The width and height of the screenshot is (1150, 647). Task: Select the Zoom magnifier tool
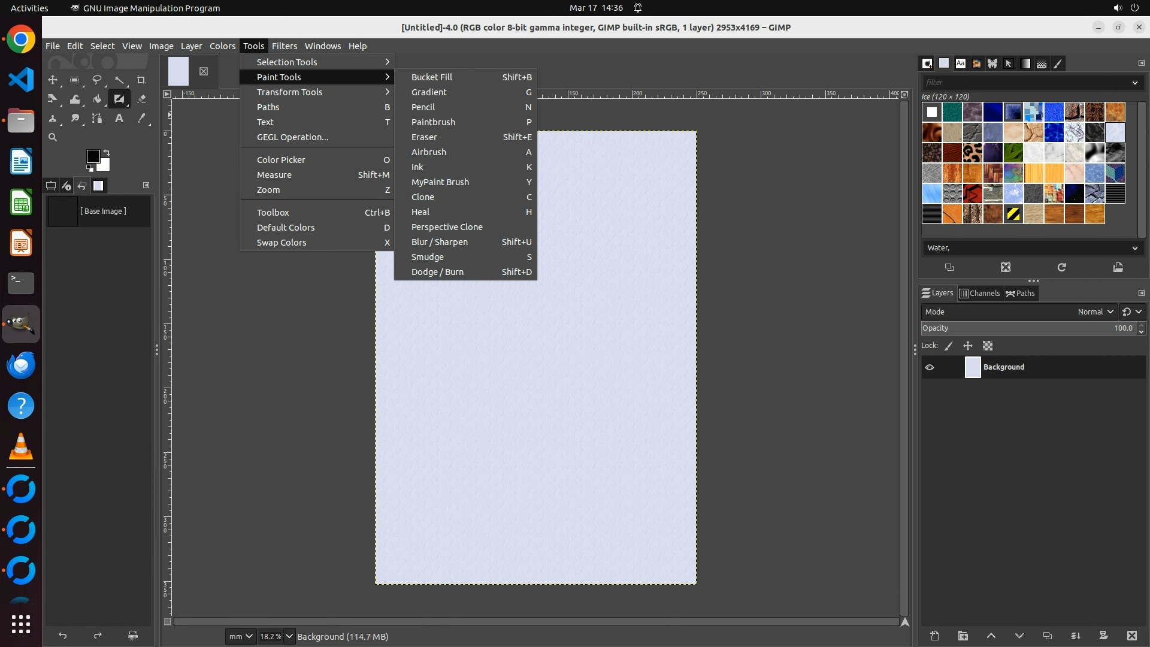53,137
